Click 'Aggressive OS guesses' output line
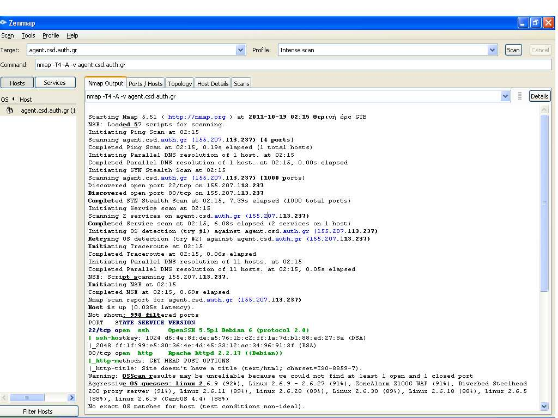Image resolution: width=558 pixels, height=418 pixels. click(x=307, y=391)
